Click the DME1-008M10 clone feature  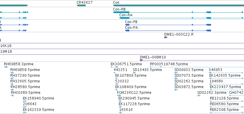pos(192,60)
